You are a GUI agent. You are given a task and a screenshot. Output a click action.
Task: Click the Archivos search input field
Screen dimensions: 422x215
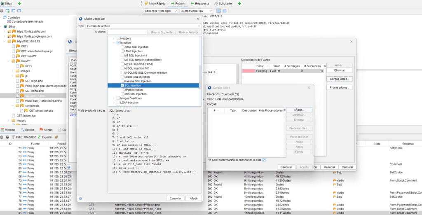pyautogui.click(x=128, y=32)
